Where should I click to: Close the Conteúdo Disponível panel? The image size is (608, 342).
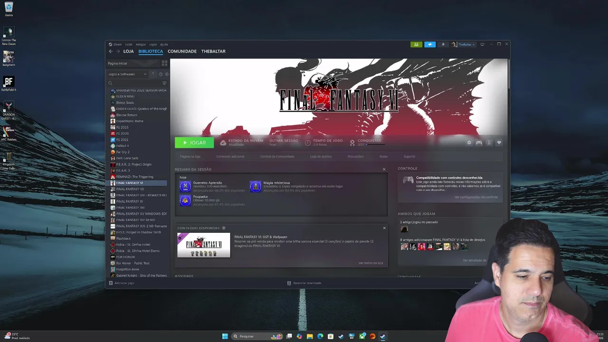pos(384,228)
